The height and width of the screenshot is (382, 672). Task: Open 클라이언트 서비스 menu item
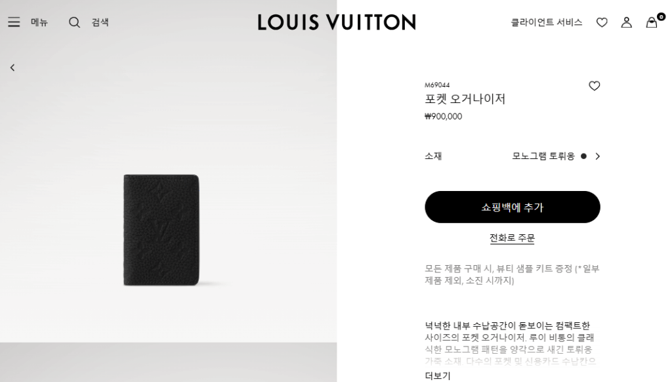tap(547, 22)
